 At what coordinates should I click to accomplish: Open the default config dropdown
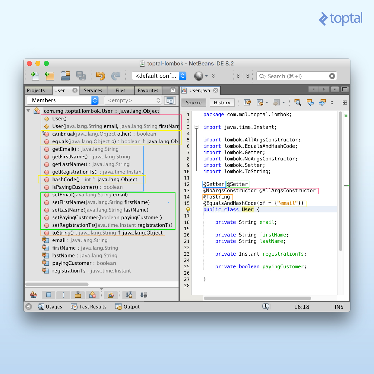pyautogui.click(x=159, y=76)
